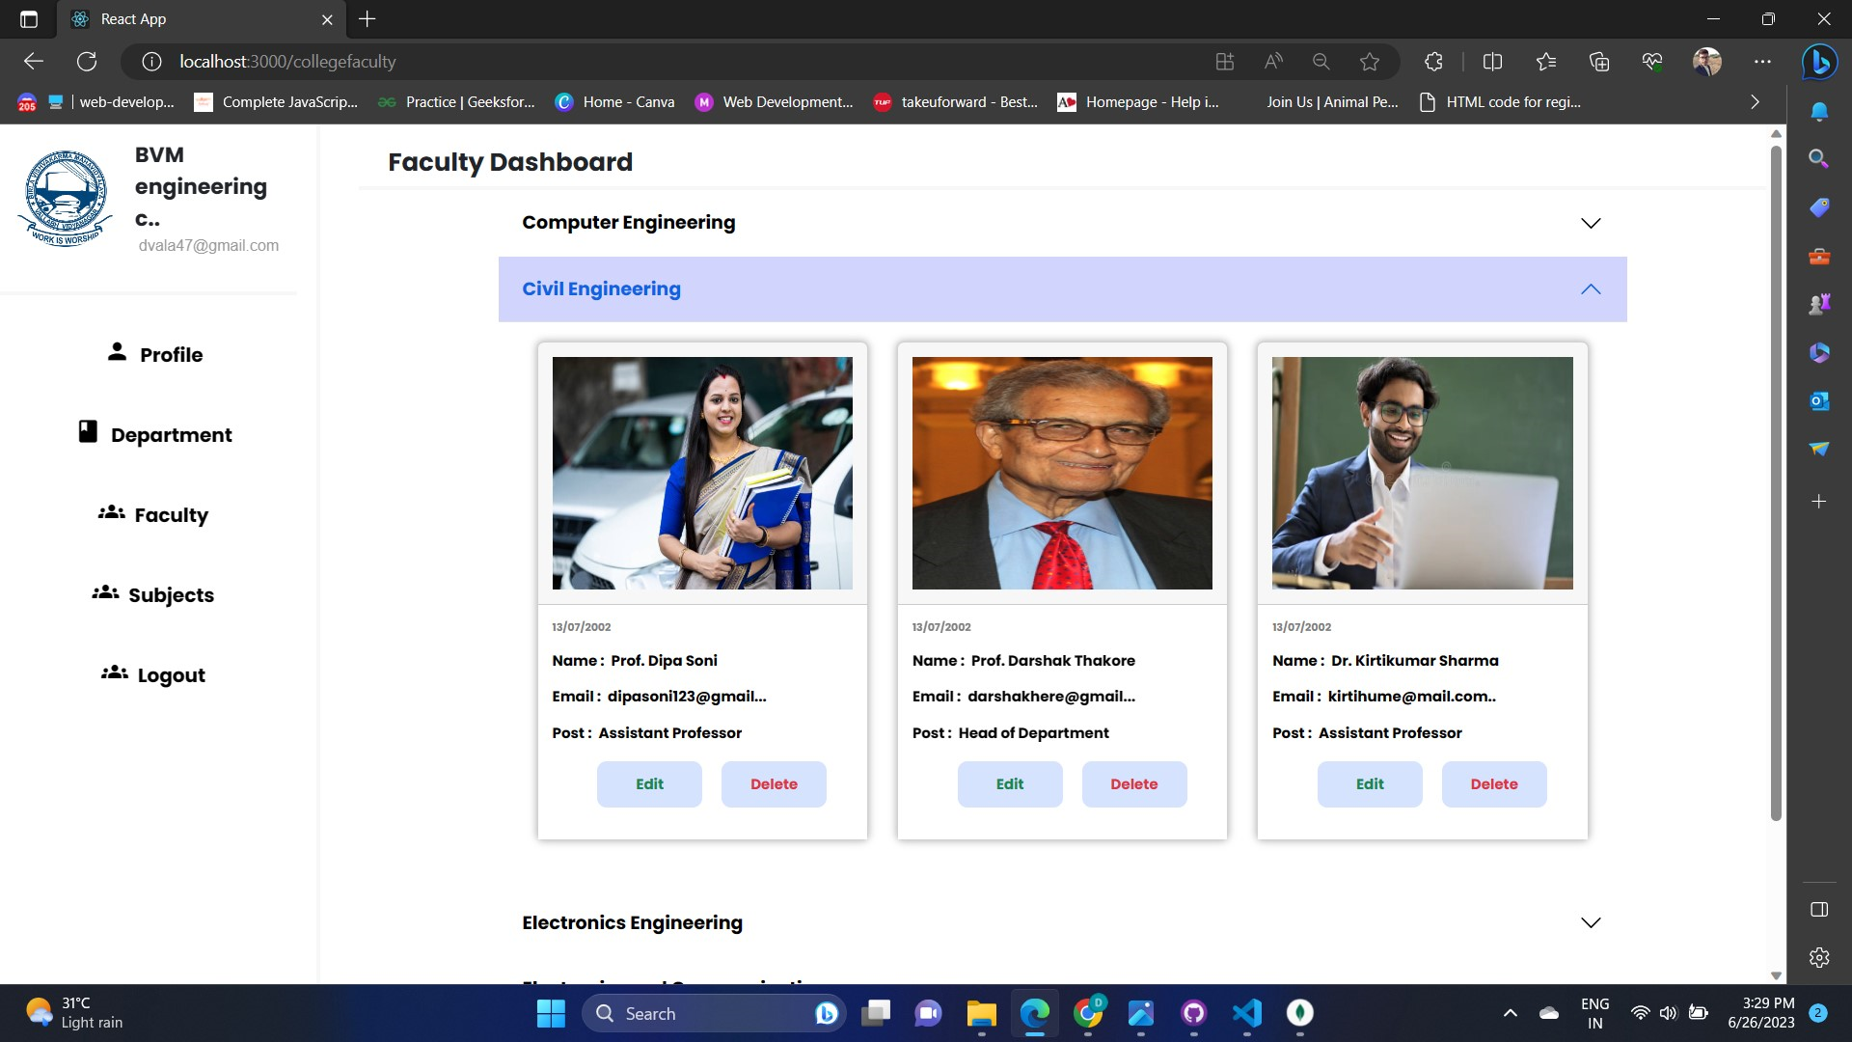Image resolution: width=1852 pixels, height=1042 pixels.
Task: Click the Profile person icon in sidebar
Action: pyautogui.click(x=117, y=352)
